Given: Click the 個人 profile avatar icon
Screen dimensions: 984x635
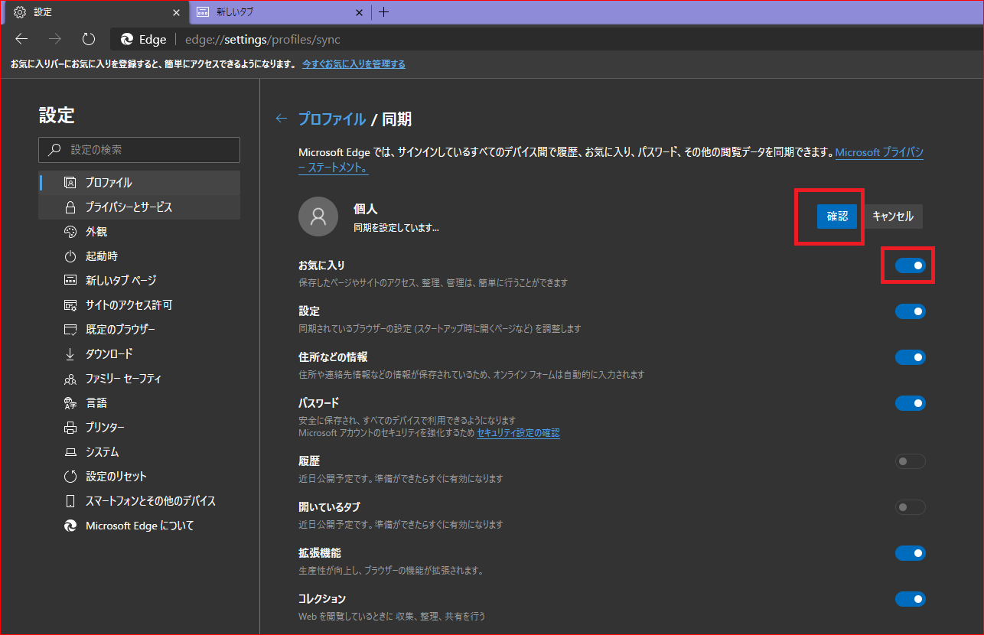Looking at the screenshot, I should tap(318, 217).
